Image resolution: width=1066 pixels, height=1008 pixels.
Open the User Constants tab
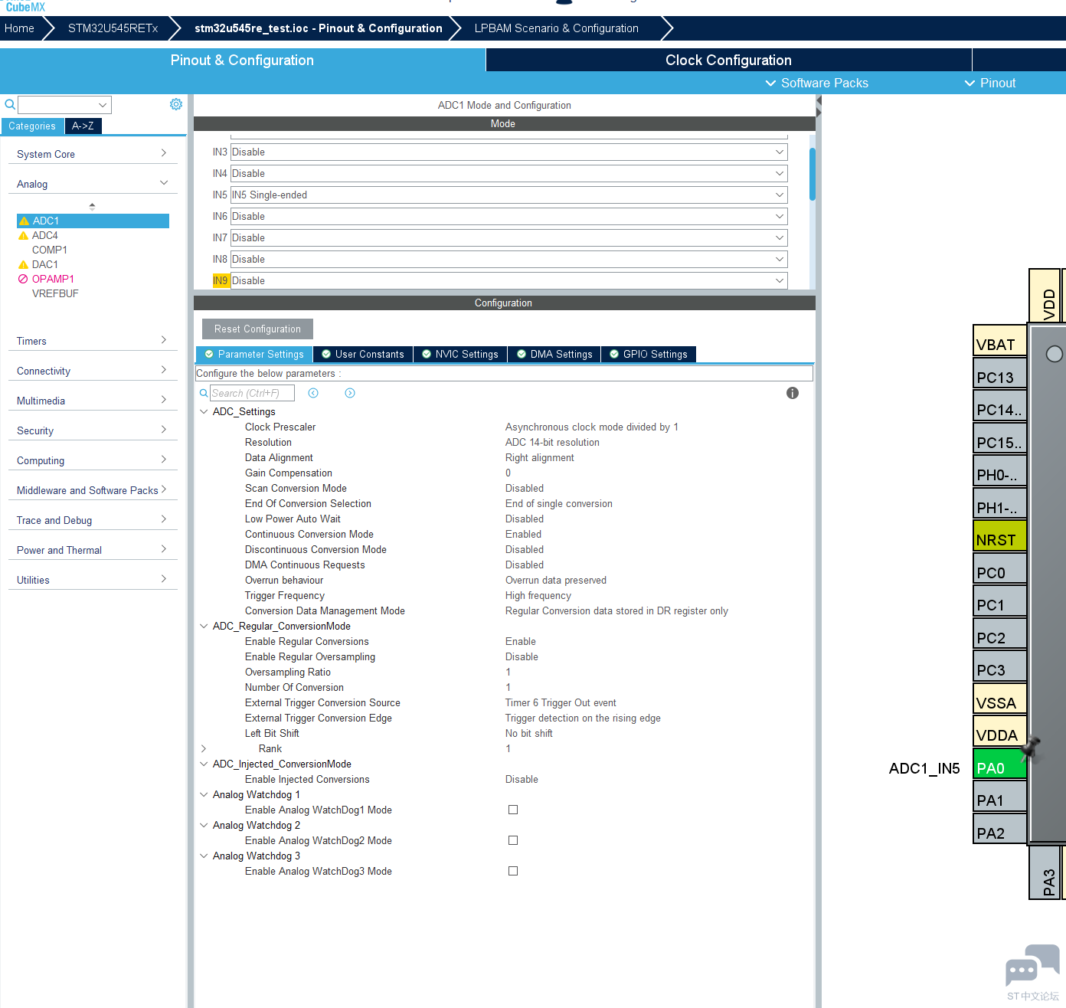pos(363,354)
